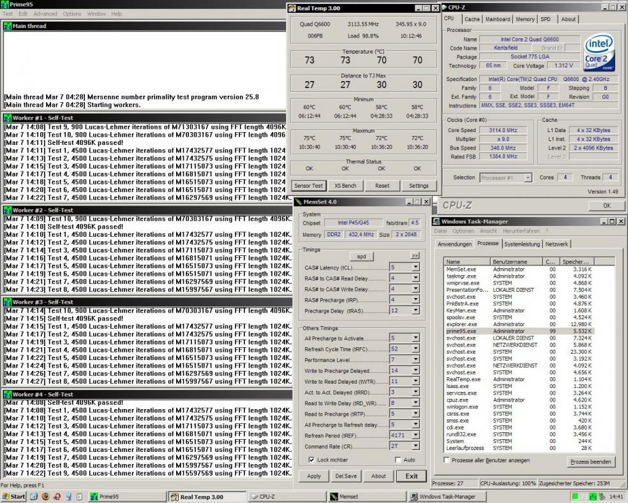Click the 'Prozess beenden' button
The width and height of the screenshot is (628, 503).
591,462
